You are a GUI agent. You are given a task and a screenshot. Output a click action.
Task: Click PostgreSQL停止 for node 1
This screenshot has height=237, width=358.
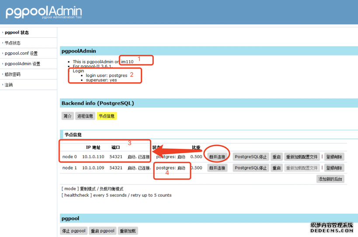click(250, 168)
